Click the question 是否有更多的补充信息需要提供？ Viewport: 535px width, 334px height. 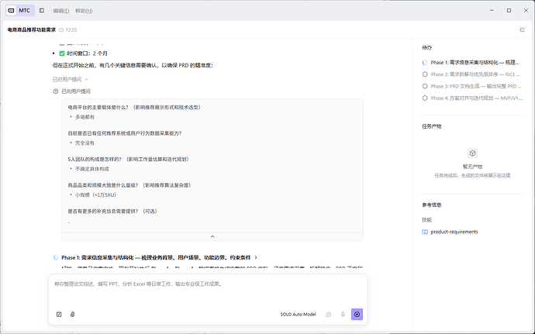point(102,212)
